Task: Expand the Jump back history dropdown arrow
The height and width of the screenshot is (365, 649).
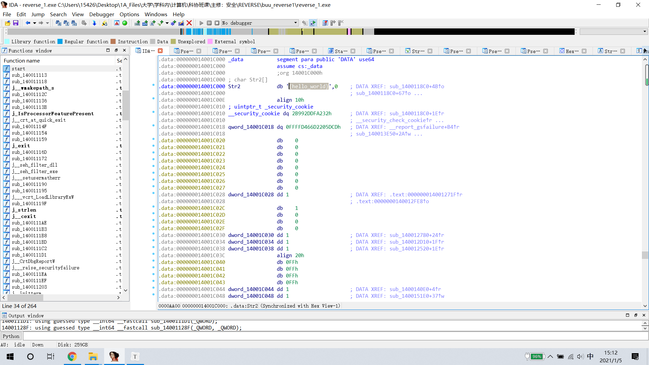Action: 34,23
